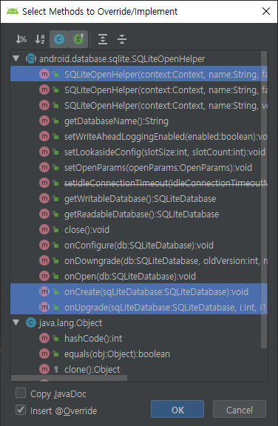Click horizontal scrollbar of method list

pyautogui.click(x=69, y=378)
